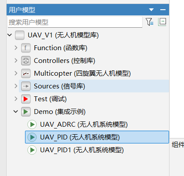
Task: Expand the Controllers library node
Action: coord(16,61)
